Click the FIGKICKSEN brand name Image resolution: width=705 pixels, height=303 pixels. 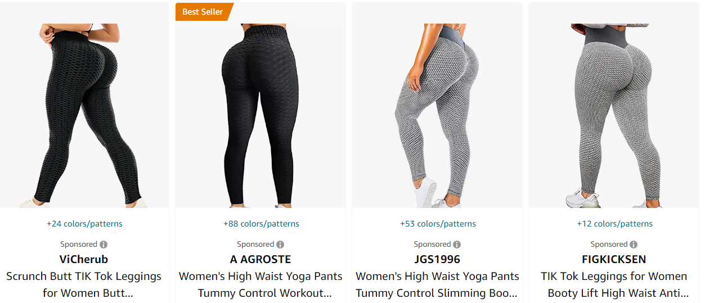614,259
